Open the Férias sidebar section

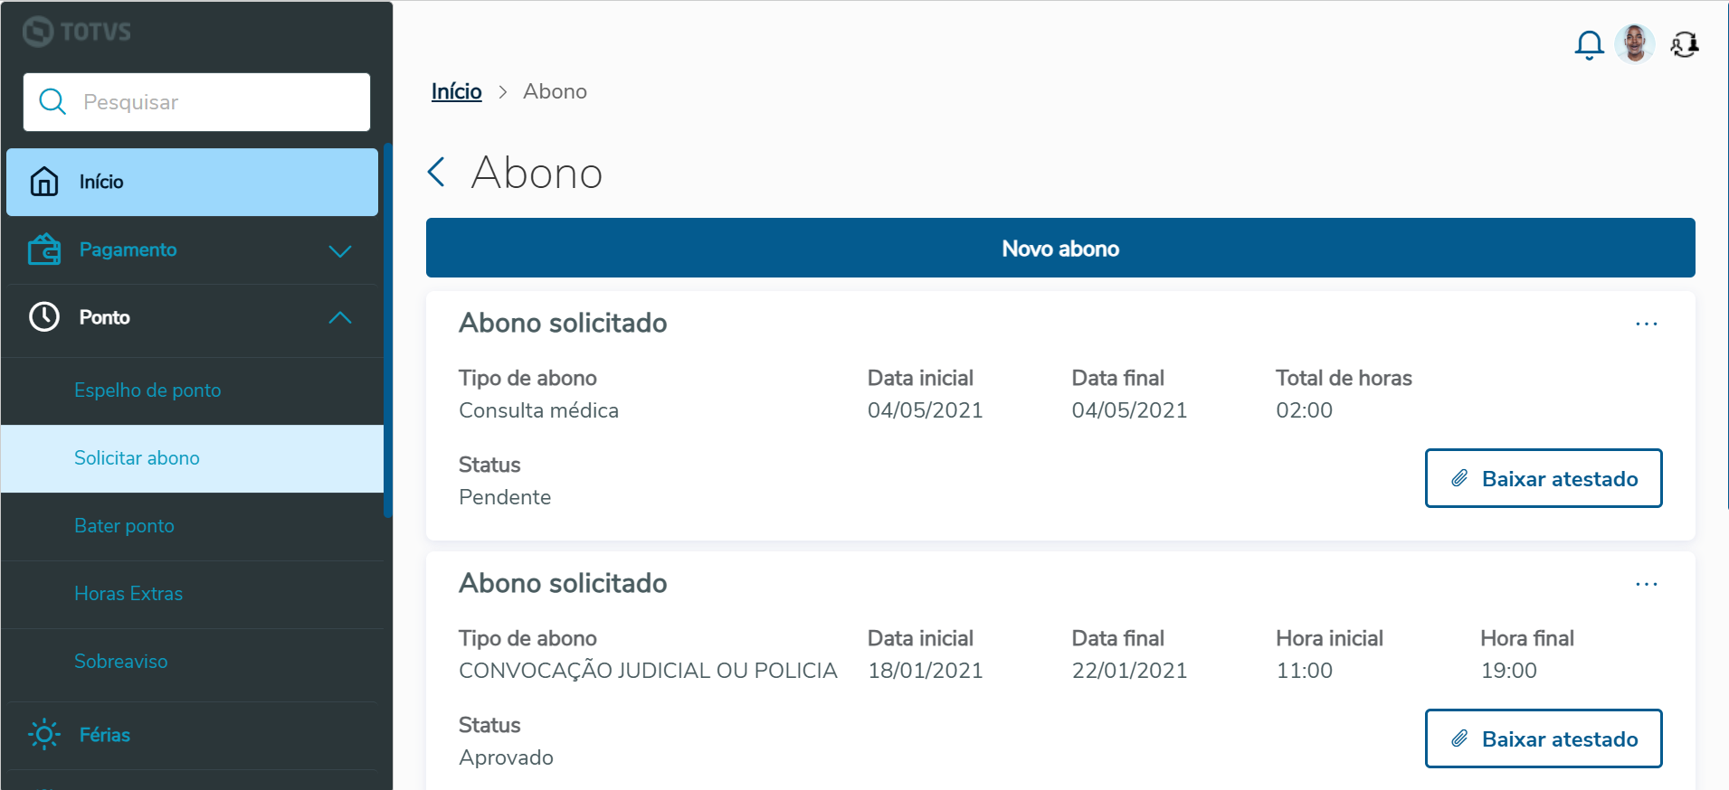(105, 735)
